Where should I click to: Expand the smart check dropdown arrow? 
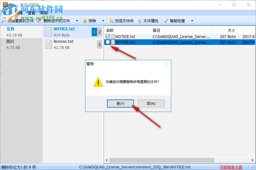(192, 21)
